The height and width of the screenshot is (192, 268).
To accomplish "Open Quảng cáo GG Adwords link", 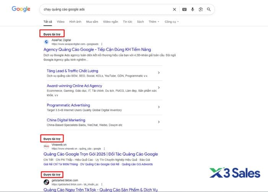I will point(137,164).
